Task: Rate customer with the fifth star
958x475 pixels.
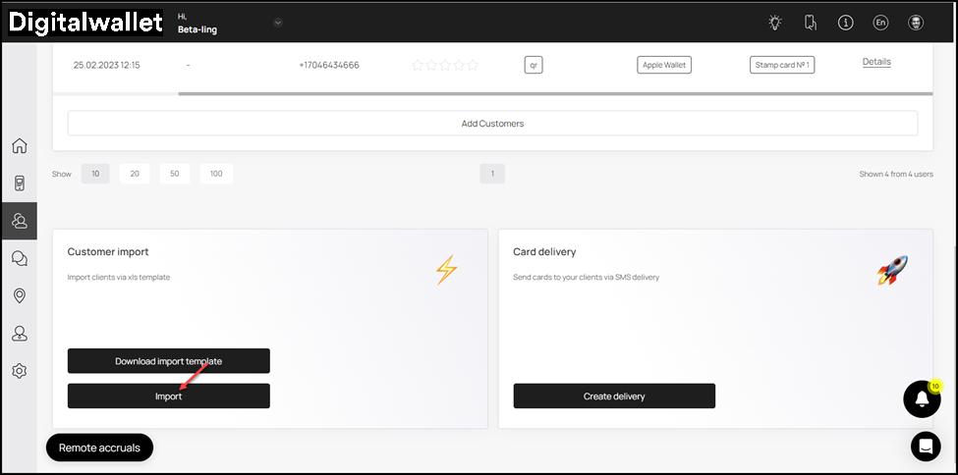Action: pyautogui.click(x=473, y=66)
